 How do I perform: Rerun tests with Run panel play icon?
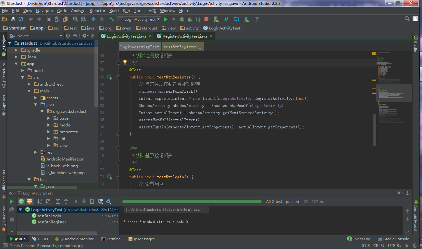pos(12,202)
